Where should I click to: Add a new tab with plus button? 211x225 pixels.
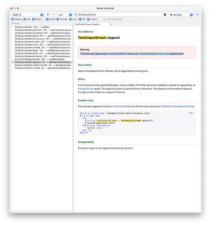(111, 24)
